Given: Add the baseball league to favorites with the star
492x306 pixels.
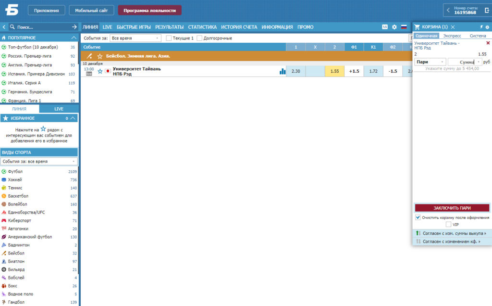Looking at the screenshot, I should coord(100,56).
